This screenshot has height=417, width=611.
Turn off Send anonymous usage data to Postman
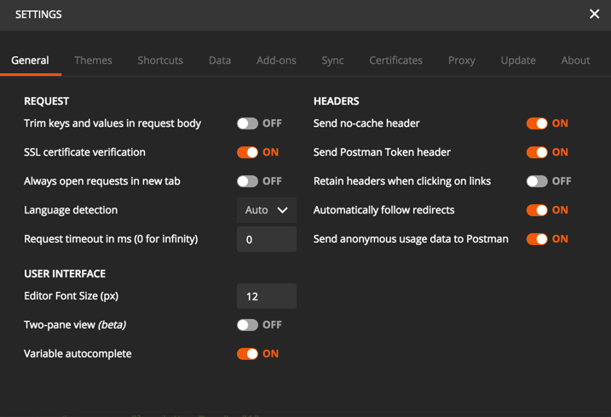(537, 239)
